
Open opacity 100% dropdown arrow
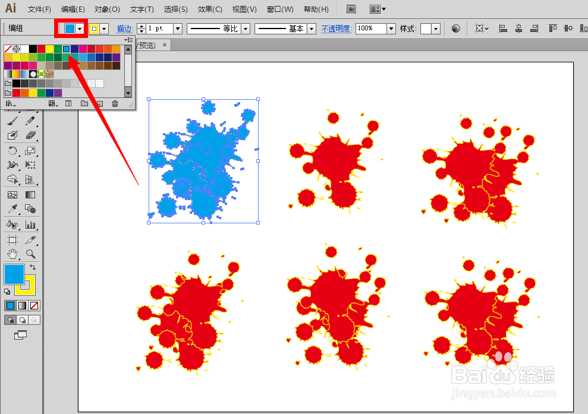click(x=391, y=29)
